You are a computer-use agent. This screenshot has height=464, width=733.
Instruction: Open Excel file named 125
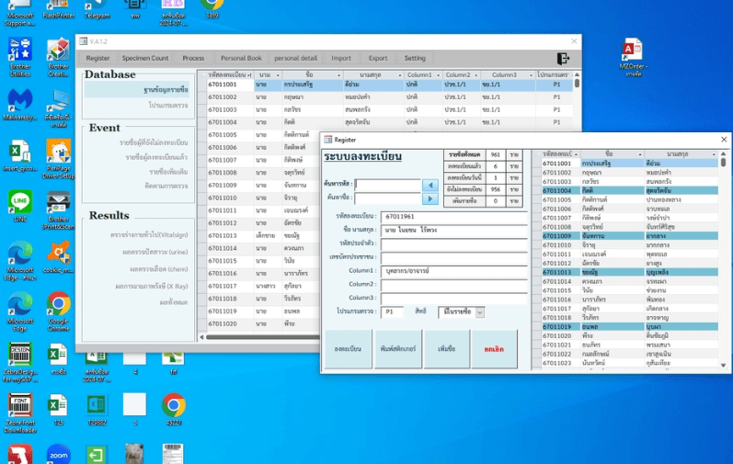[x=59, y=409]
